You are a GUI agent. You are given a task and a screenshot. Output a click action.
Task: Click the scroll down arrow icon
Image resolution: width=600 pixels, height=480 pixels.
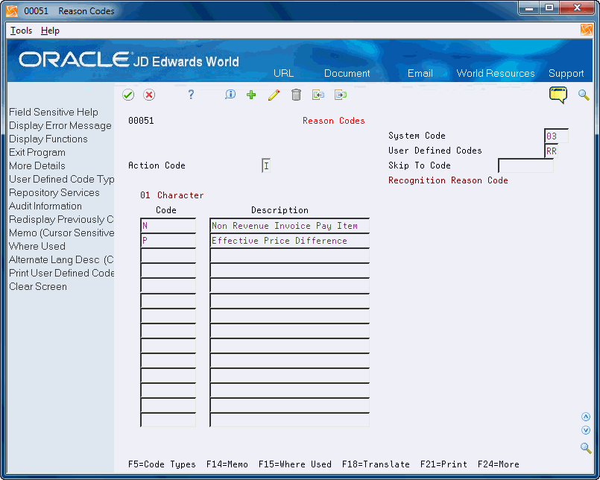[x=586, y=430]
